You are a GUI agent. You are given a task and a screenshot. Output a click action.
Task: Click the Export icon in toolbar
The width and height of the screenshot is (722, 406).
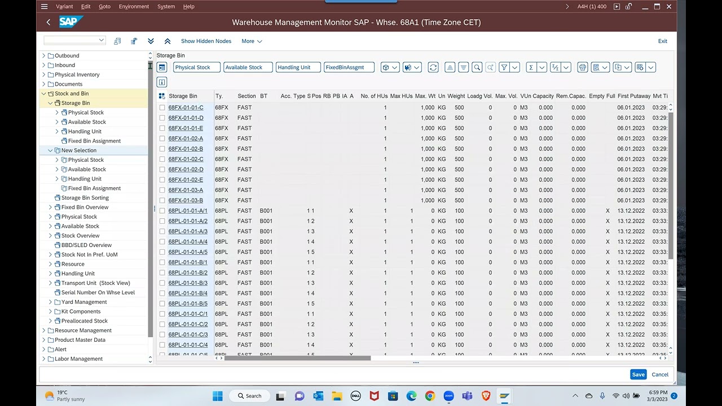click(618, 67)
